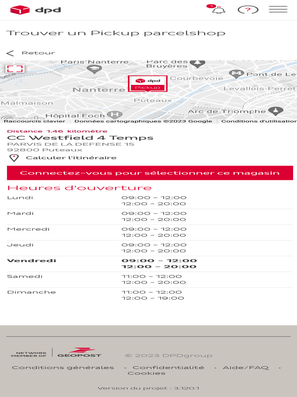Screen dimensions: 297x397
Task: Click the Heures d'ouverture heading
Action: (x=79, y=188)
